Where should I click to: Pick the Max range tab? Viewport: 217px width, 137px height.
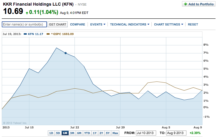(x=115, y=133)
